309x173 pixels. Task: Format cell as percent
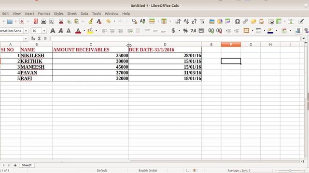point(185,31)
